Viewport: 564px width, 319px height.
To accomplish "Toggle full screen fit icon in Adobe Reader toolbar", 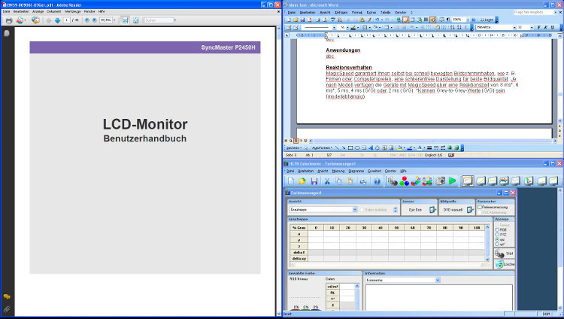I will point(135,20).
